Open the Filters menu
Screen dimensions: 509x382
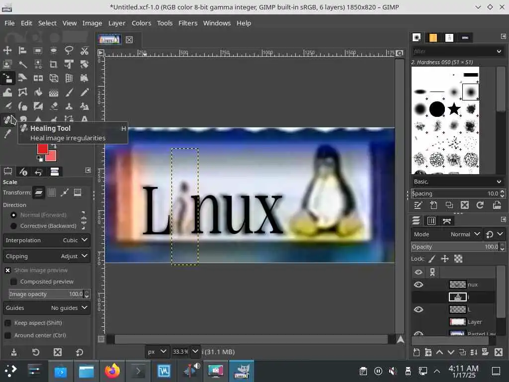187,23
